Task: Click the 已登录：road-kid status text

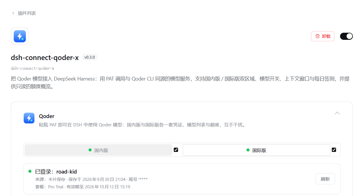Action: [56, 172]
